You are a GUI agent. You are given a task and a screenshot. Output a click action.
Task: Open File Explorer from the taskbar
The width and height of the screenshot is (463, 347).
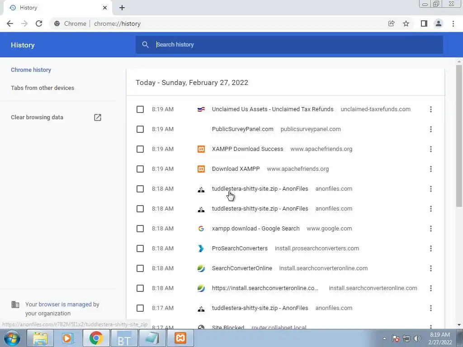[40, 338]
